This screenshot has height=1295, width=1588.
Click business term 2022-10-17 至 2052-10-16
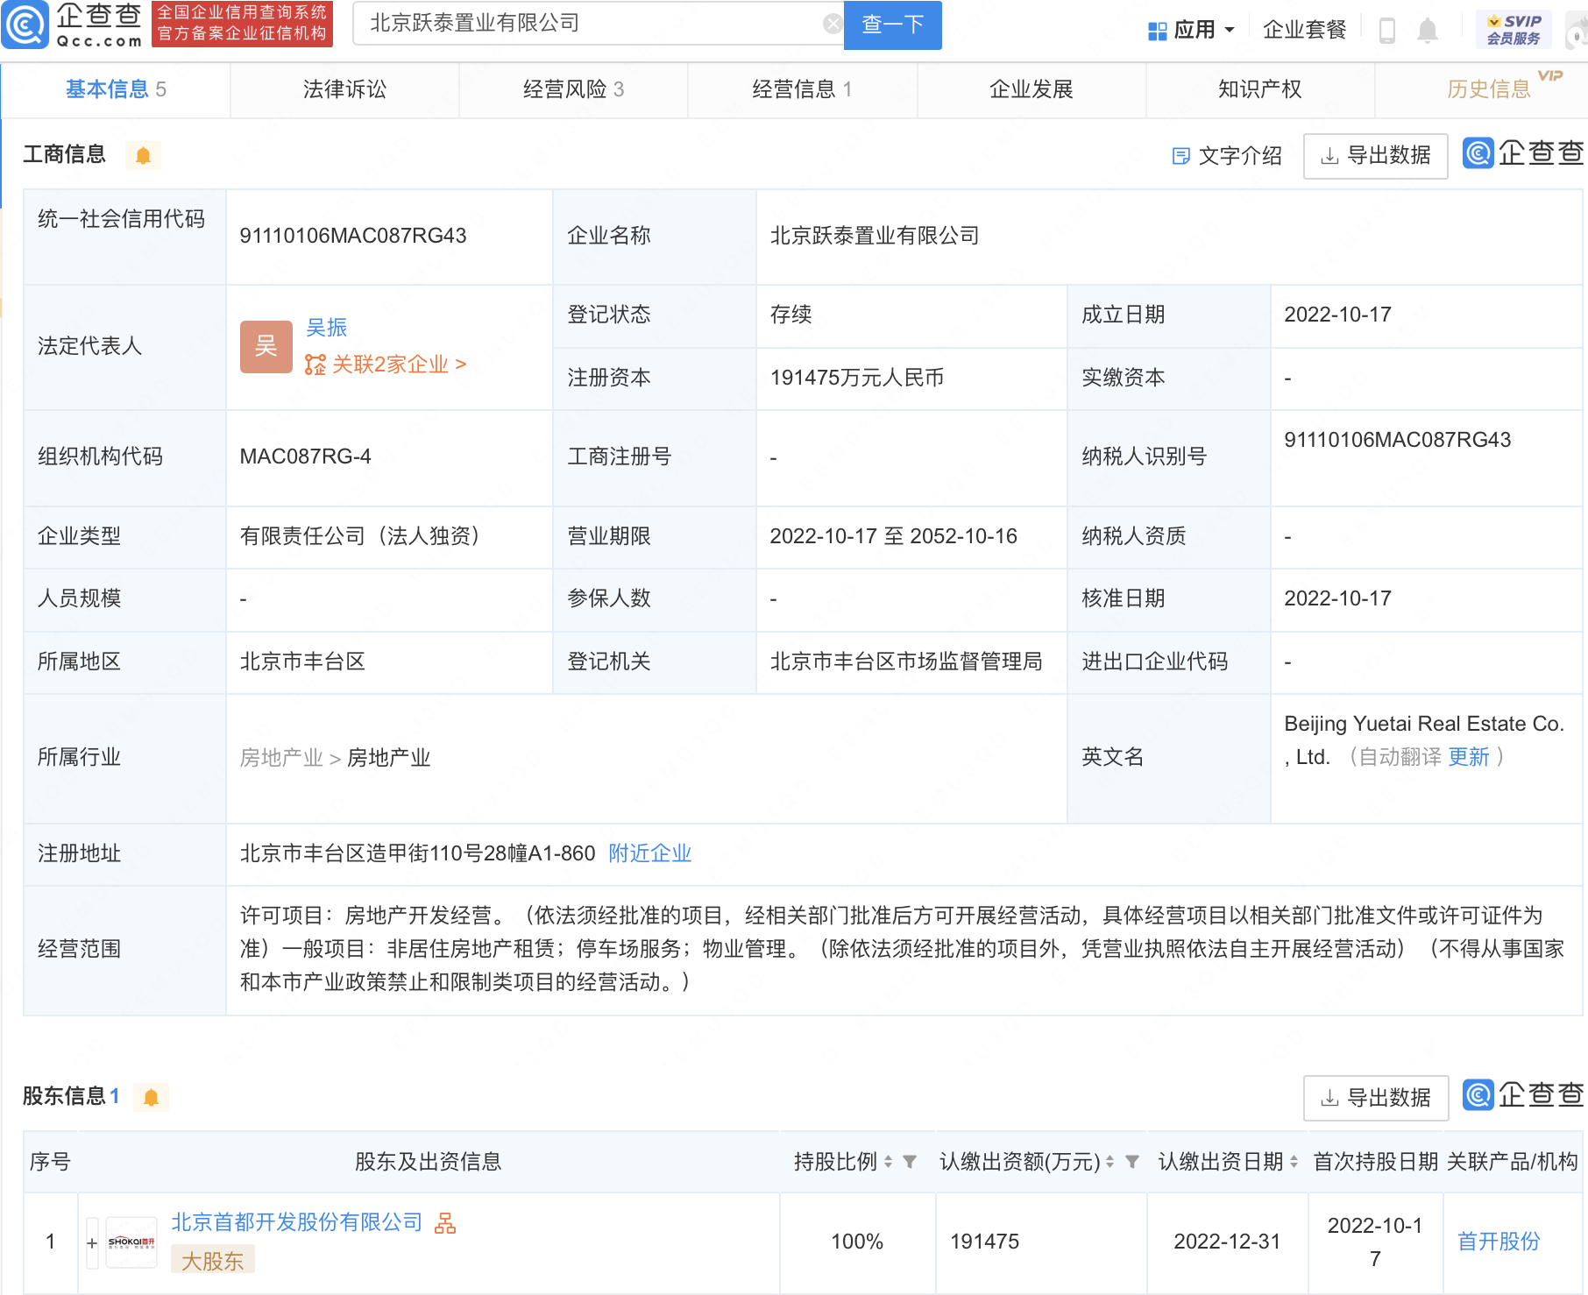tap(893, 536)
